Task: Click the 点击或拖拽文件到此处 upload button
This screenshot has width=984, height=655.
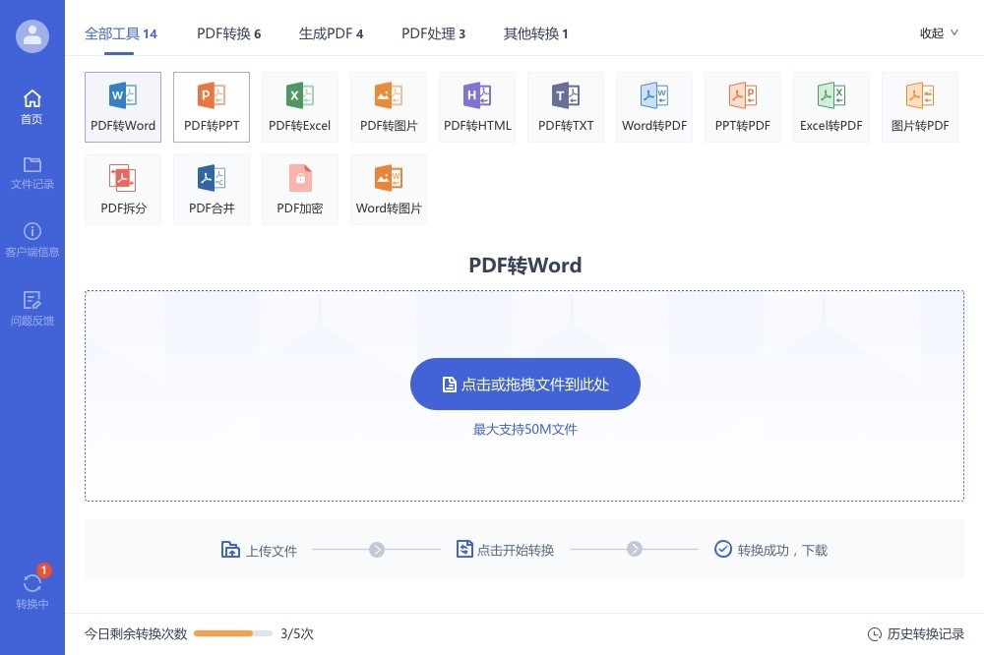Action: tap(525, 385)
